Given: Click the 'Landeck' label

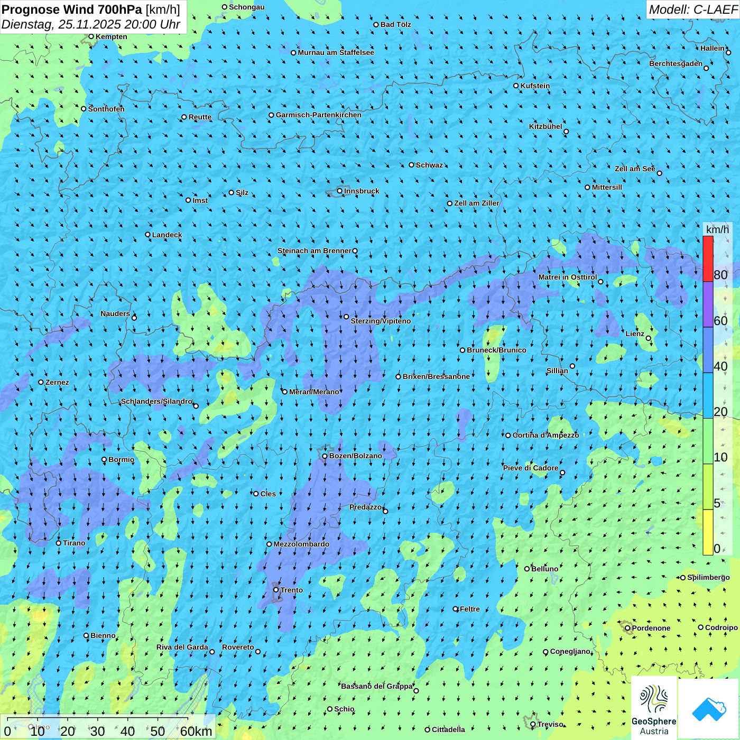Looking at the screenshot, I should click(167, 235).
